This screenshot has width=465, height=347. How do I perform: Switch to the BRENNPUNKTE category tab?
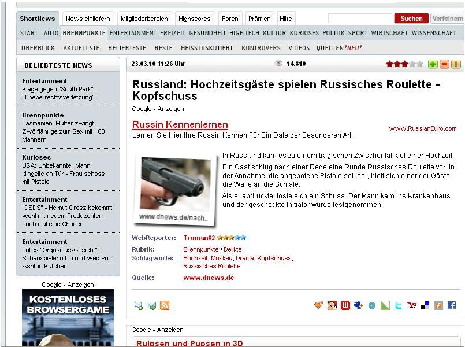pyautogui.click(x=84, y=34)
